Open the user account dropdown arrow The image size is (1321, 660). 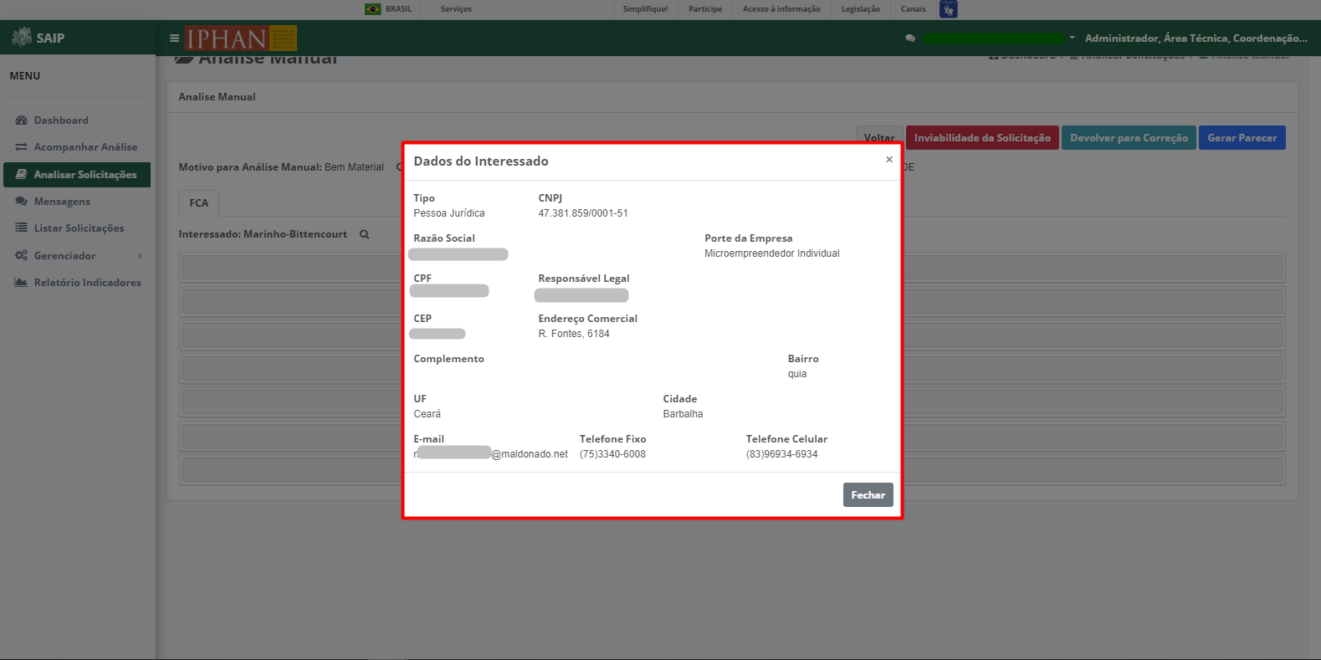(x=1072, y=38)
